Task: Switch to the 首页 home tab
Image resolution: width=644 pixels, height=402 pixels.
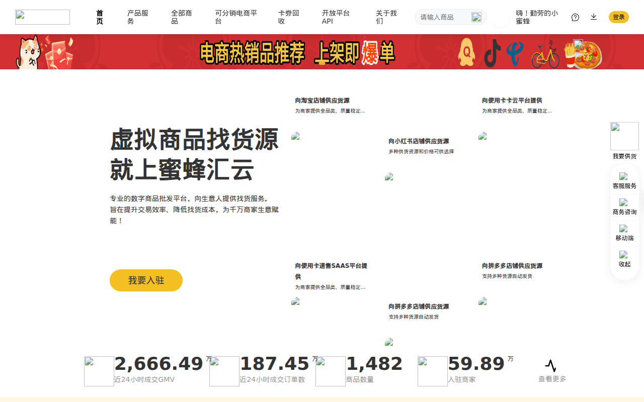Action: click(99, 17)
